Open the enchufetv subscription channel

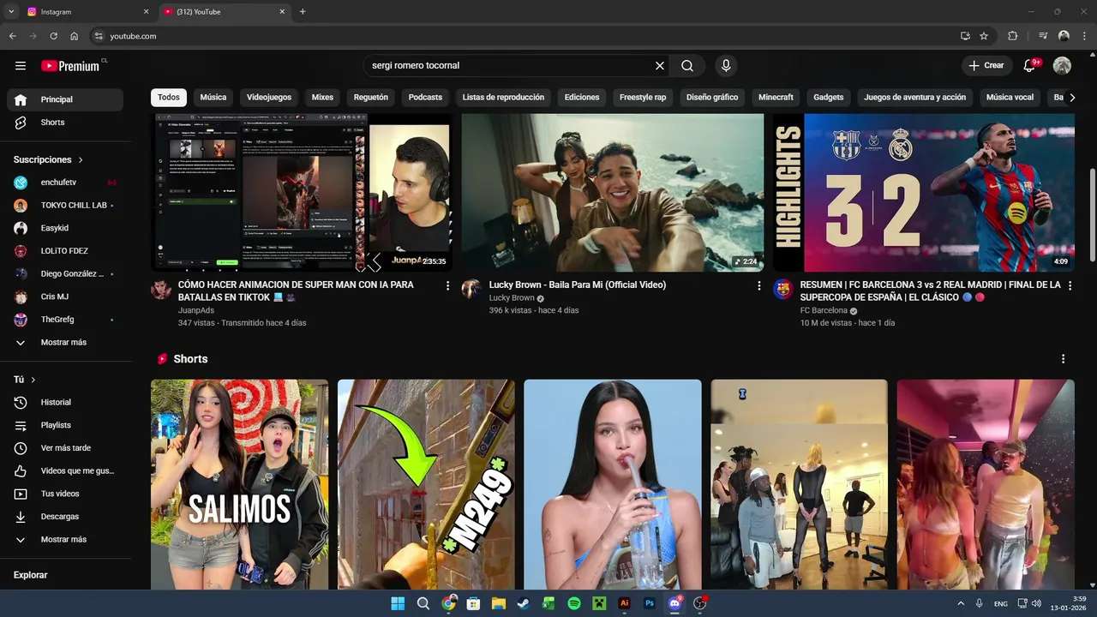[x=65, y=183]
